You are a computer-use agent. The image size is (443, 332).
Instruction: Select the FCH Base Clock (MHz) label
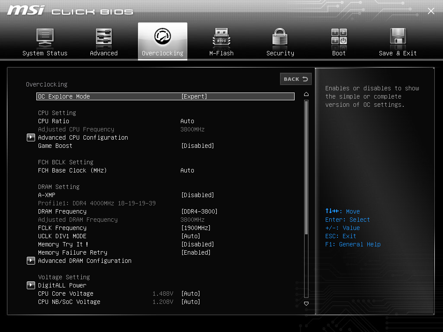[x=72, y=170]
